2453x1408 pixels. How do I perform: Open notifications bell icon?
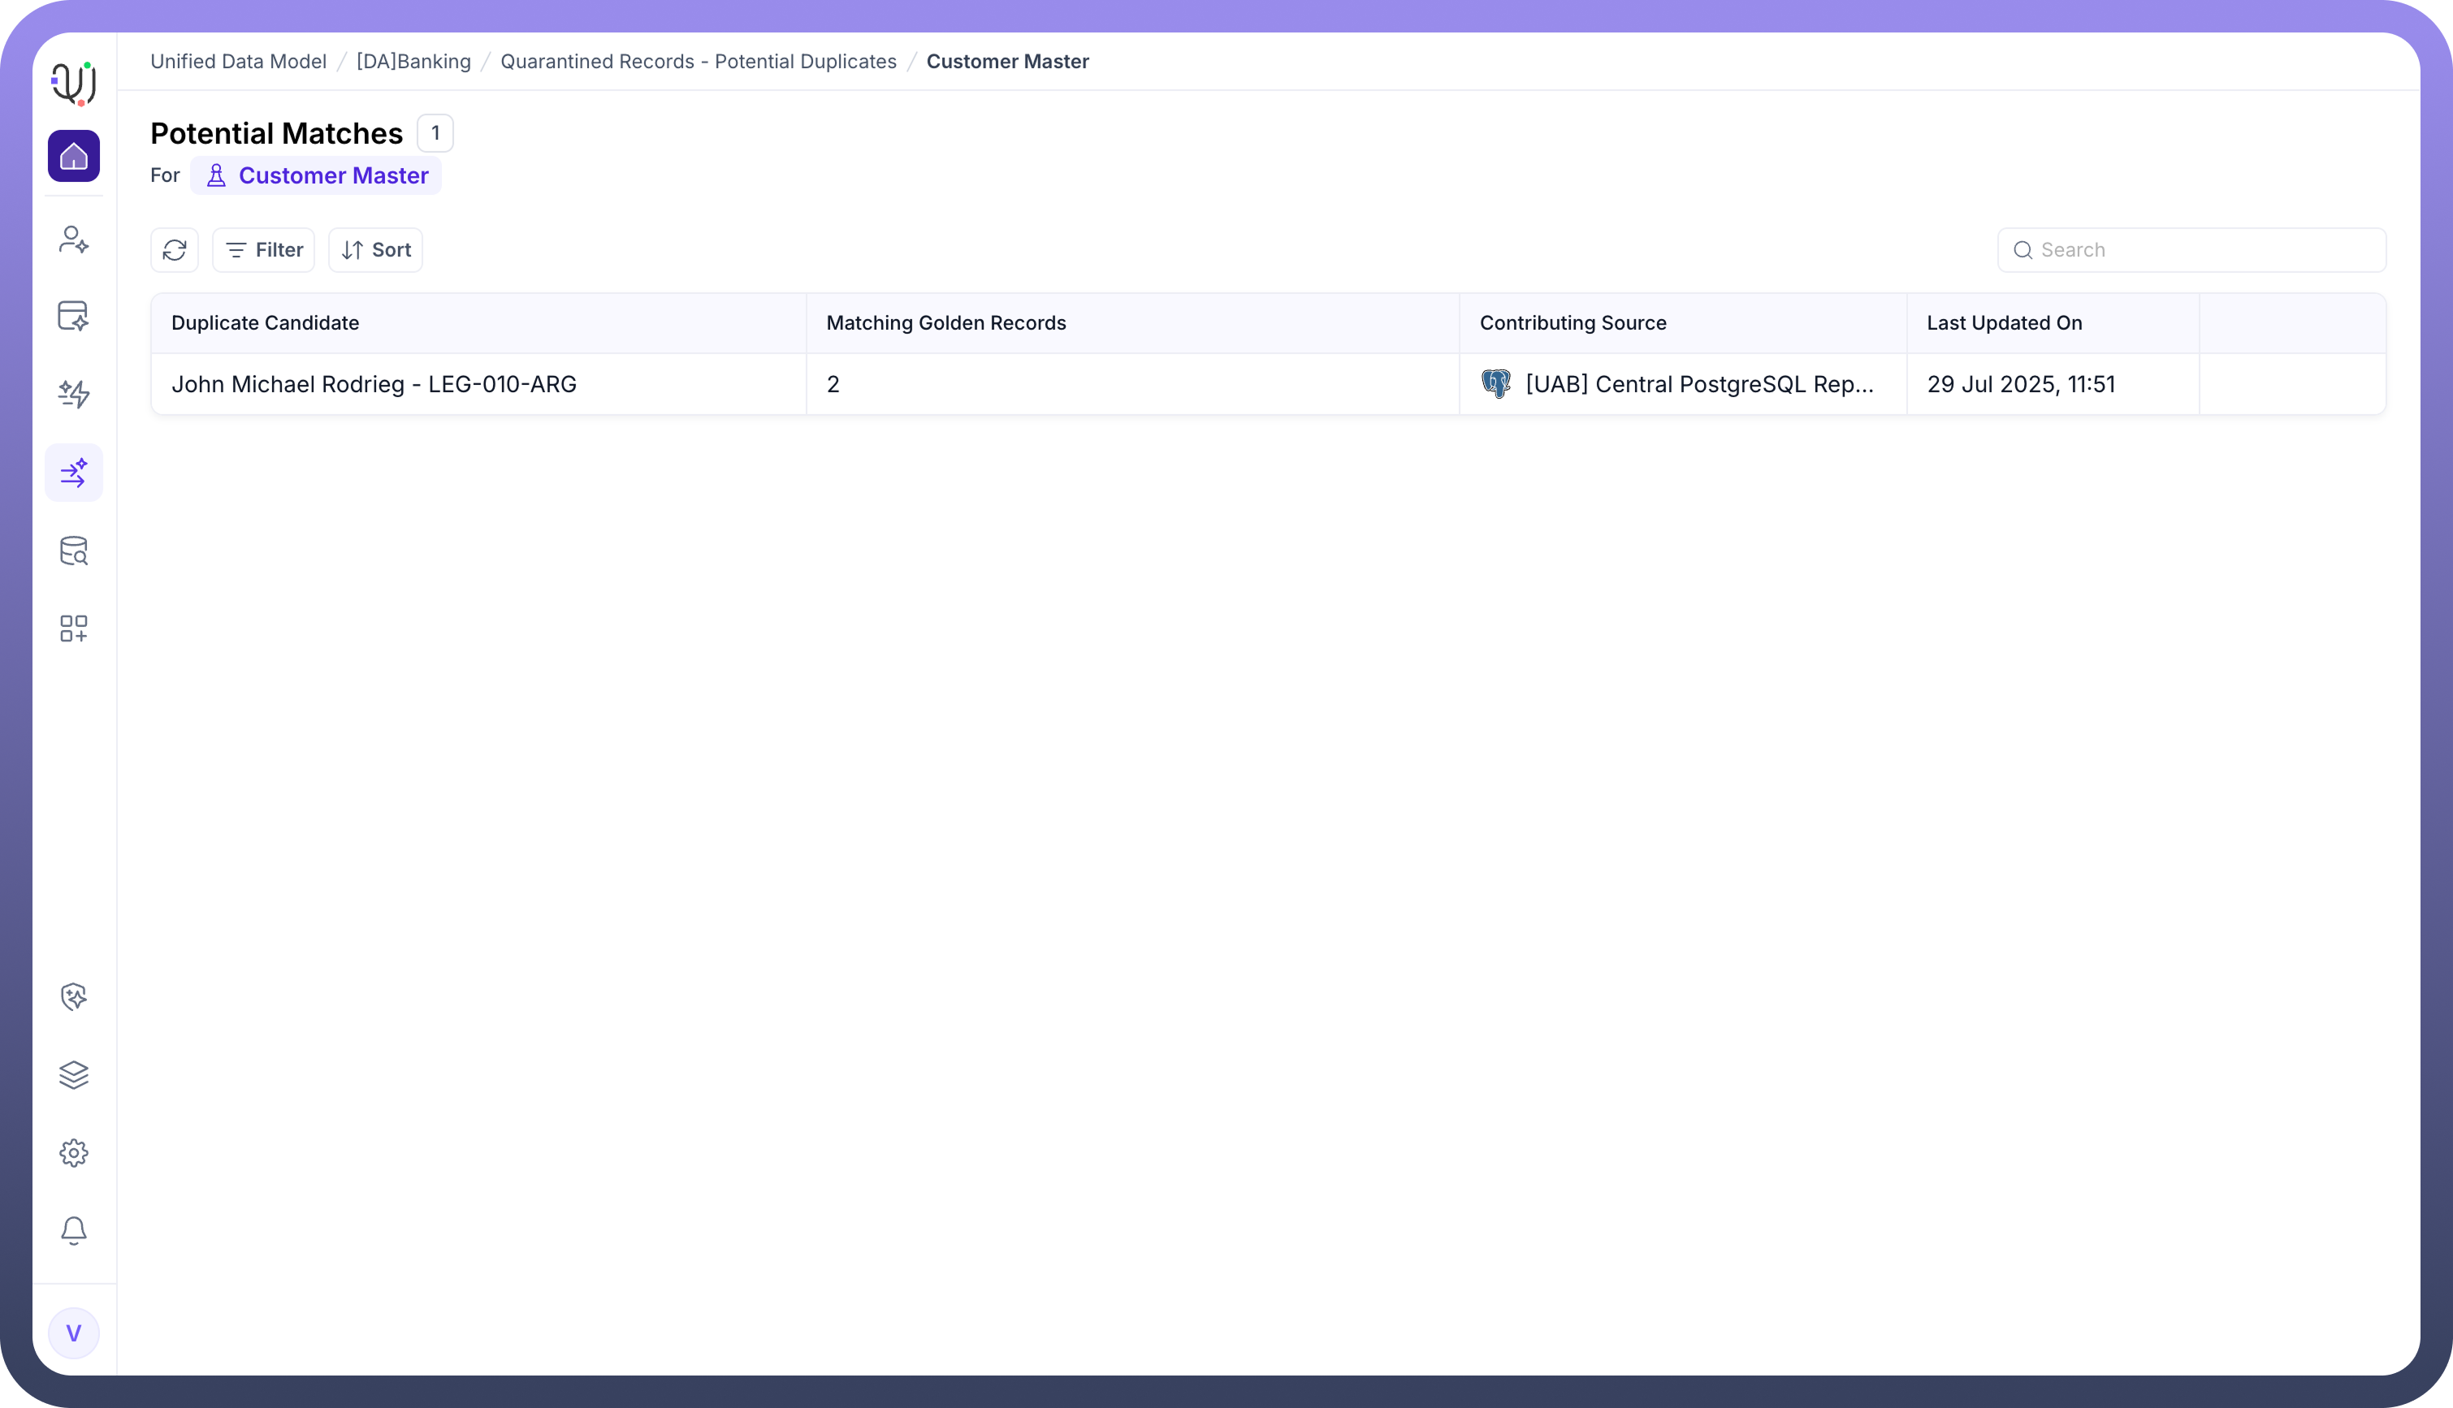(74, 1230)
